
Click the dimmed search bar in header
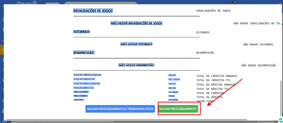(x=101, y=4)
